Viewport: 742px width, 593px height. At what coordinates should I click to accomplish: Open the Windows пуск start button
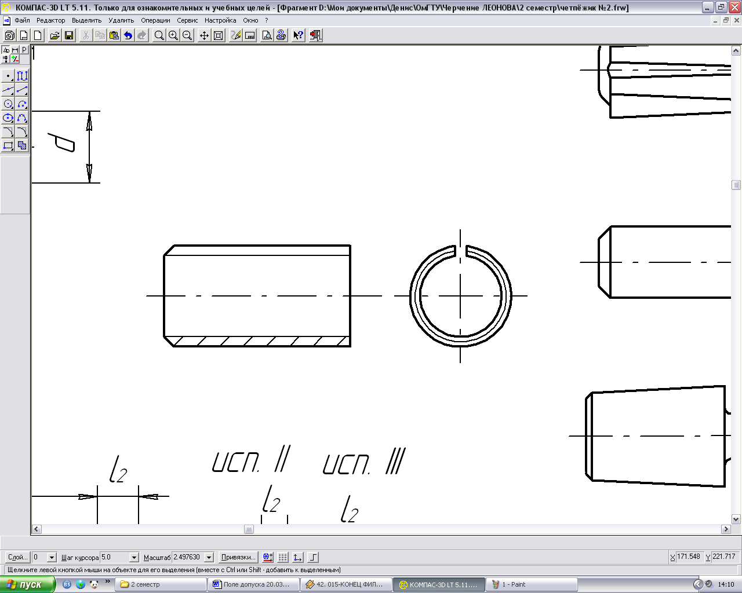(x=27, y=584)
